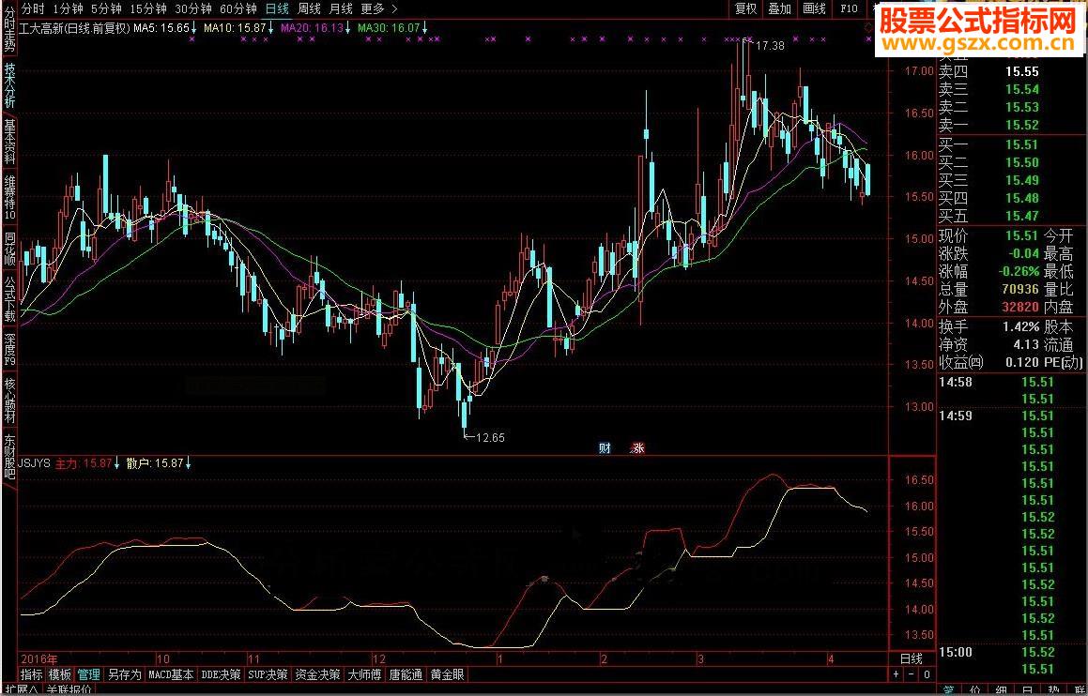Select the 日线 daily timeframe
Image resolution: width=1088 pixels, height=696 pixels.
[x=278, y=9]
